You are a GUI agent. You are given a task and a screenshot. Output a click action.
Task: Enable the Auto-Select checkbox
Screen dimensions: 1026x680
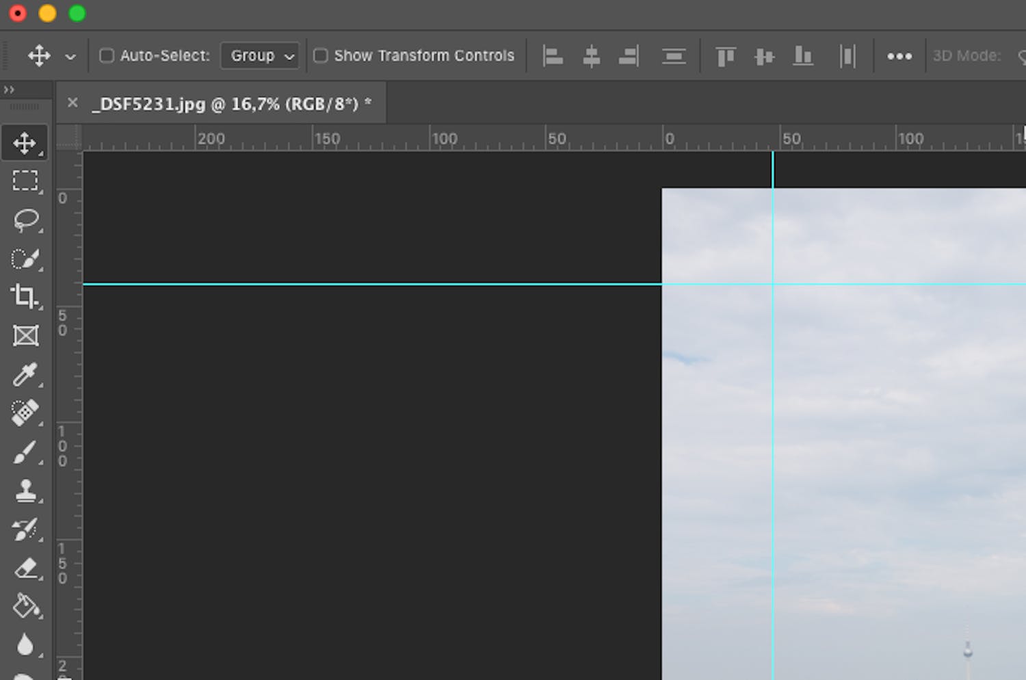(x=107, y=55)
